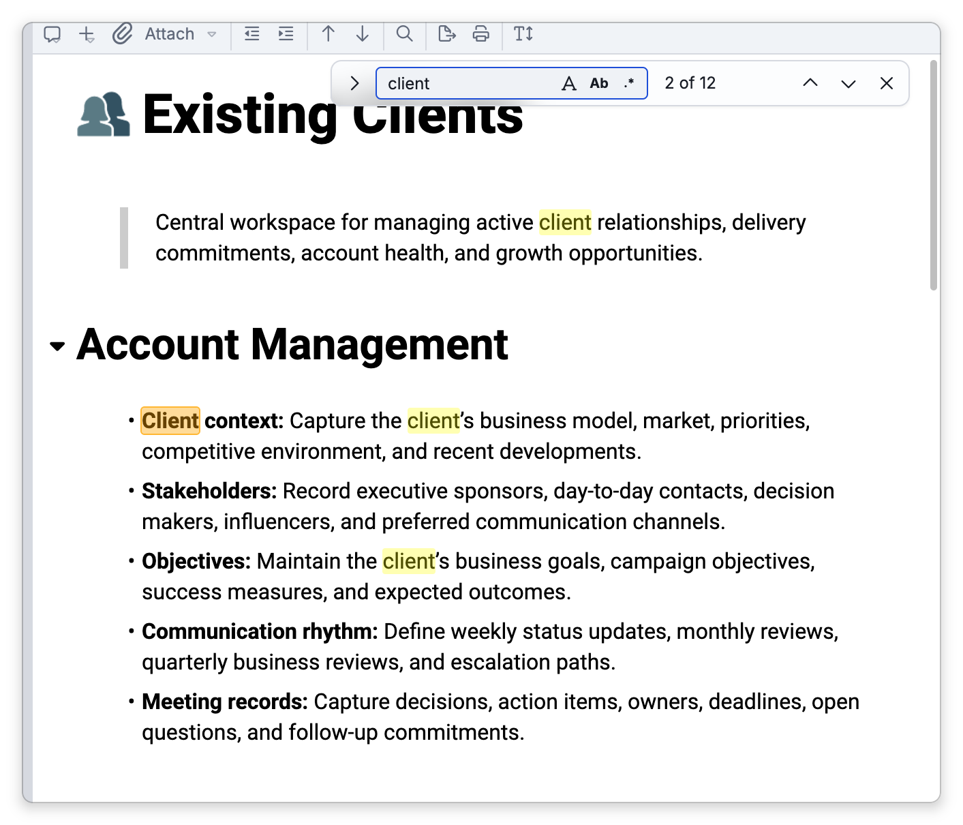The height and width of the screenshot is (825, 963).
Task: Click the bold 'Meeting records:' label
Action: 225,702
